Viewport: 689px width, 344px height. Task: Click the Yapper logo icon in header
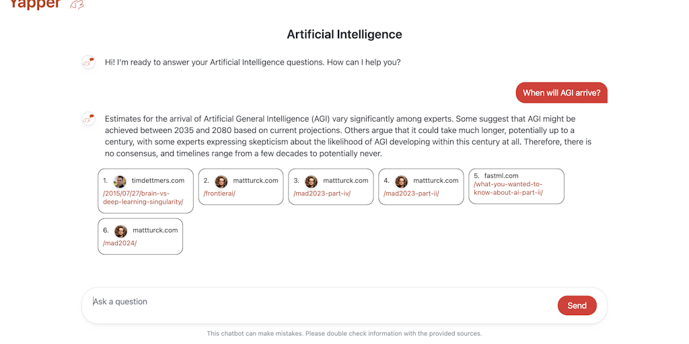pyautogui.click(x=77, y=5)
